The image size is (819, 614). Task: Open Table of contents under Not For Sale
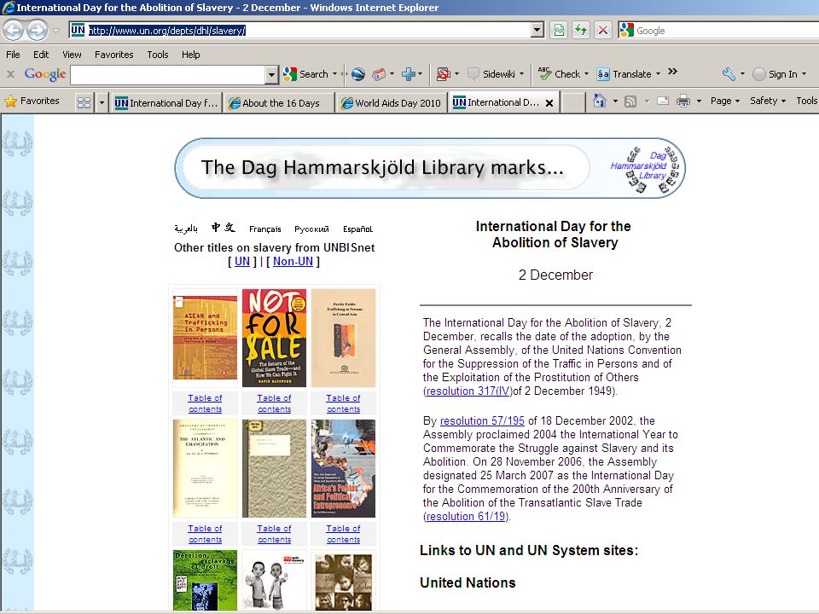[274, 403]
